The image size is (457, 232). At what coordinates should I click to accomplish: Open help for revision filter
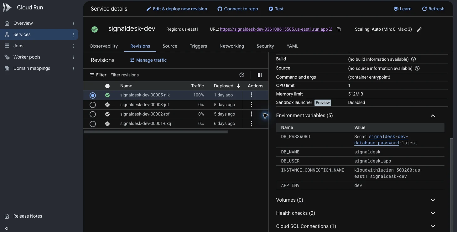[242, 75]
